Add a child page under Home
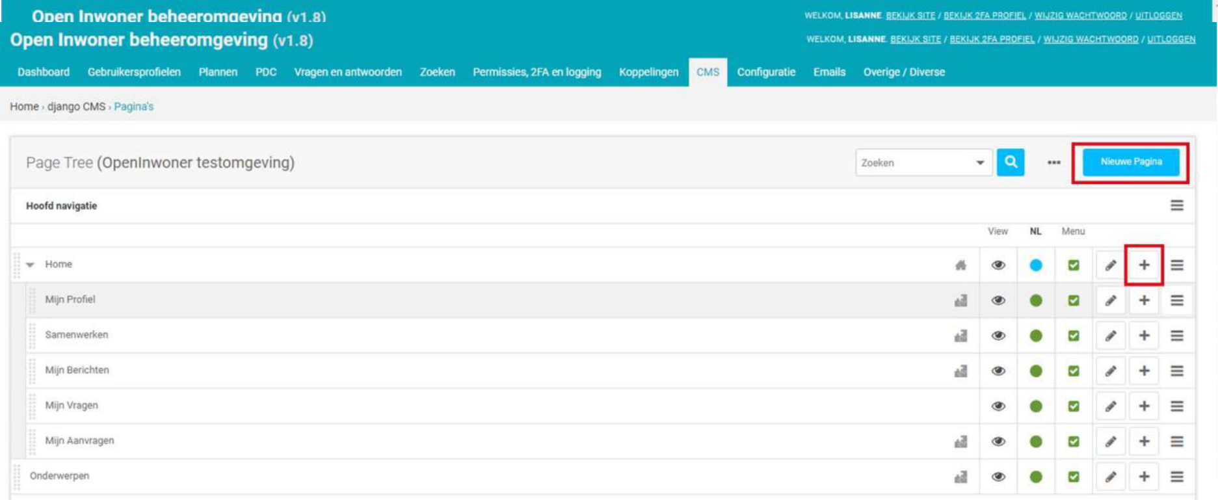The image size is (1218, 500). coord(1144,265)
